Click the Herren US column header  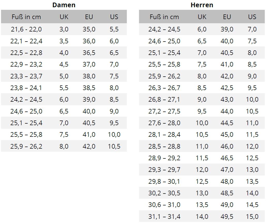pyautogui.click(x=252, y=17)
